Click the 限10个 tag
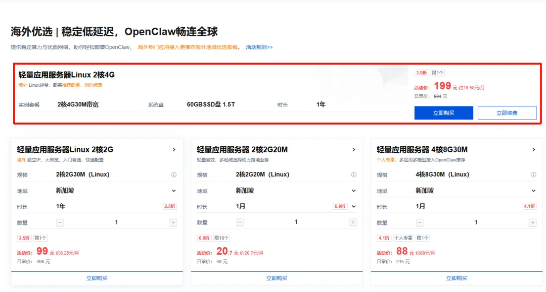The height and width of the screenshot is (292, 546). 221,238
